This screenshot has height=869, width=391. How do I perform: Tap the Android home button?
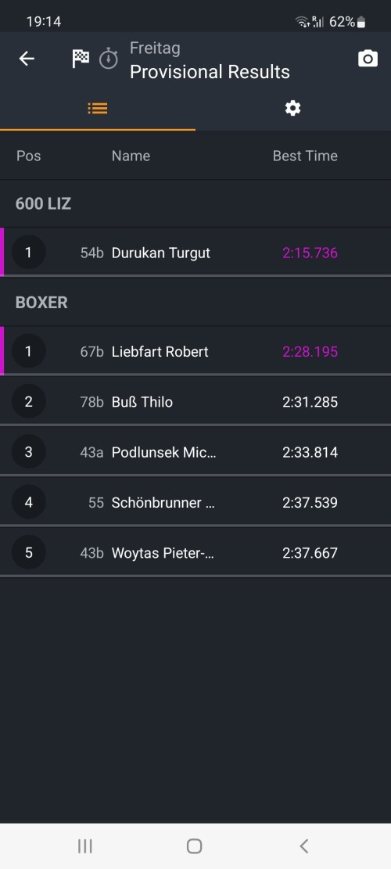tap(195, 846)
